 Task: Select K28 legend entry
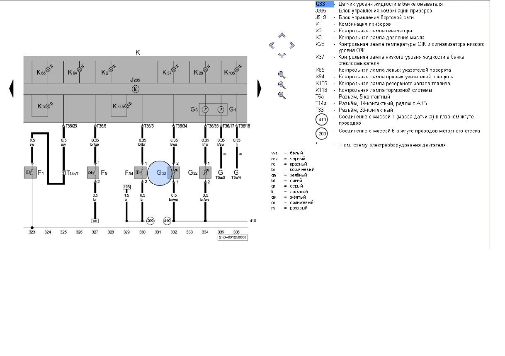click(400, 47)
